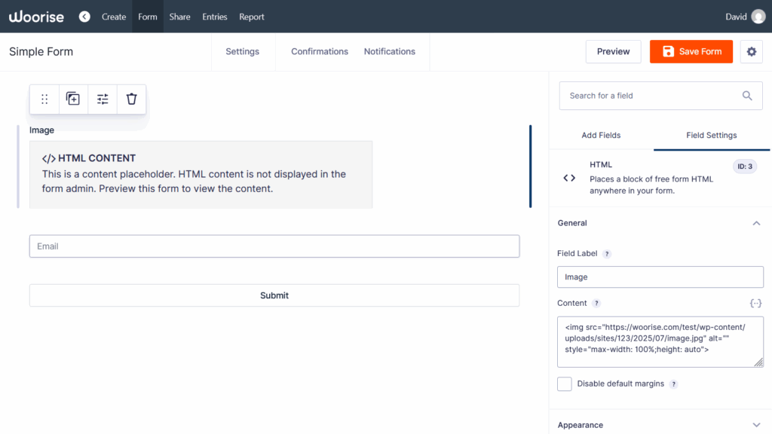
Task: Switch to the Add Fields tab
Action: [x=601, y=135]
